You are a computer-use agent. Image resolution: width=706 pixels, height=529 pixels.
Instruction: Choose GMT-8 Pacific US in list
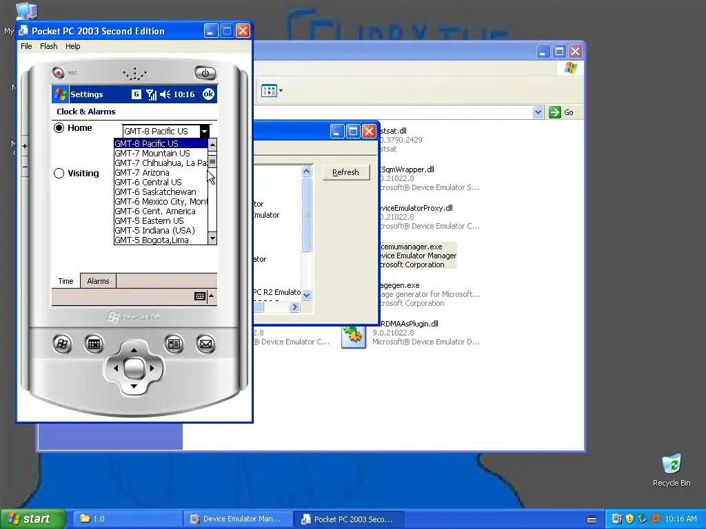click(x=160, y=143)
